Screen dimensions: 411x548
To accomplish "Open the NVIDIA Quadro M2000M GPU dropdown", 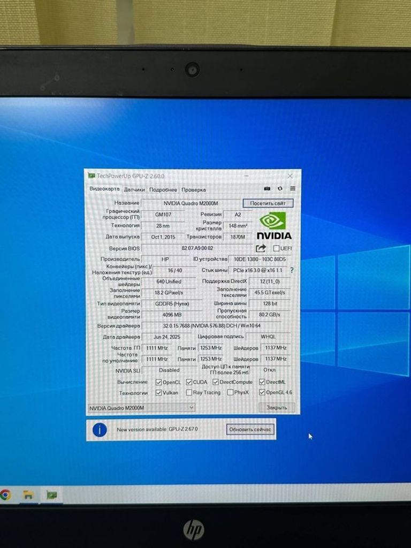I will [x=141, y=408].
